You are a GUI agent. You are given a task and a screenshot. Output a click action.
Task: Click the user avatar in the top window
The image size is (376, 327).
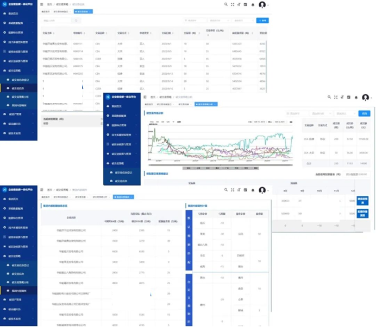tap(262, 4)
